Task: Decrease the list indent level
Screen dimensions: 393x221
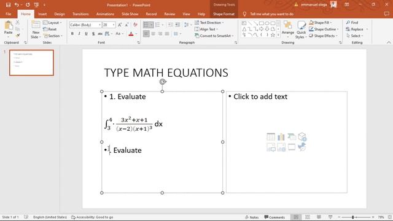Action: pyautogui.click(x=171, y=25)
